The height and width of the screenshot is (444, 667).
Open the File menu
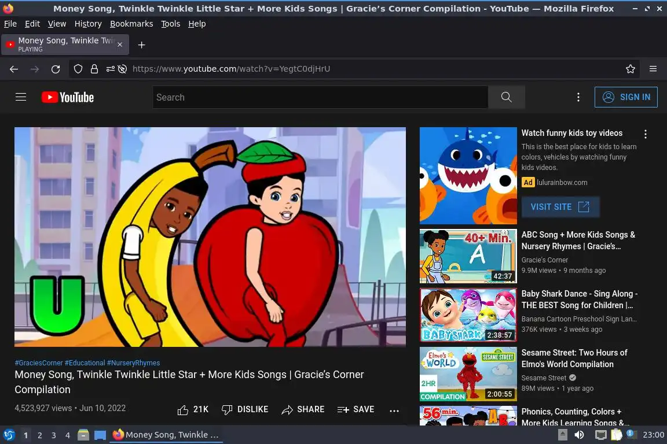[x=10, y=24]
